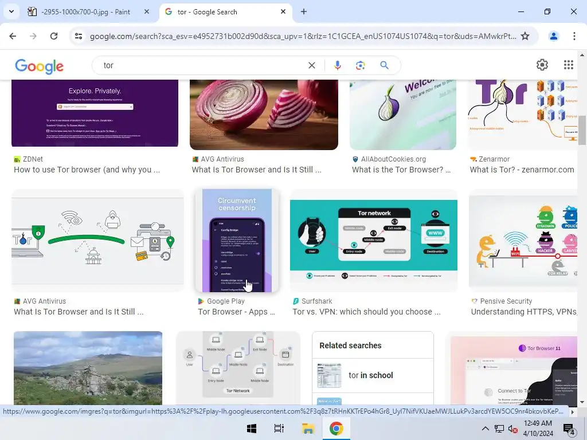Open Pensive Security cartoon characters image

523,241
